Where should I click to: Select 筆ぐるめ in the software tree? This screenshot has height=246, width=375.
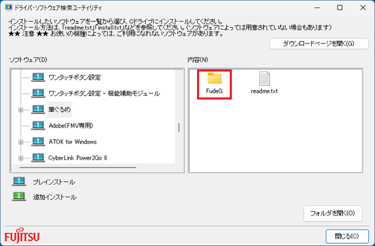(59, 110)
